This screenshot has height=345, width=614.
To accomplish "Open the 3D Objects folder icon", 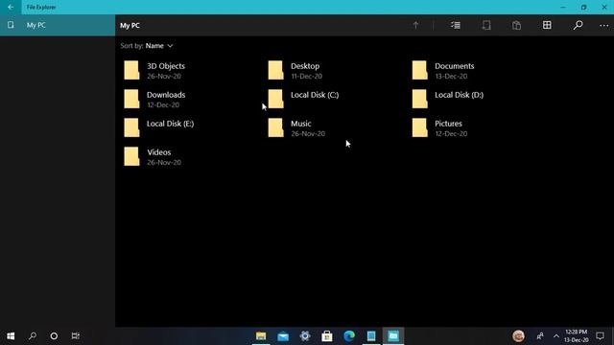I will tap(131, 70).
